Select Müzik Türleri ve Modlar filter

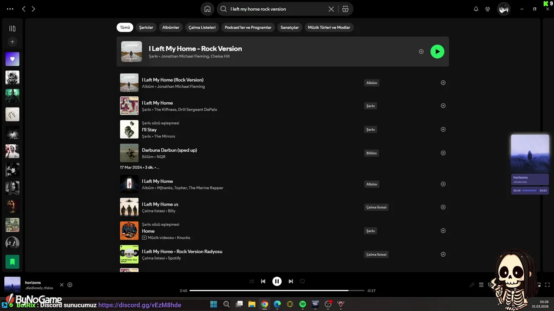[x=329, y=27]
